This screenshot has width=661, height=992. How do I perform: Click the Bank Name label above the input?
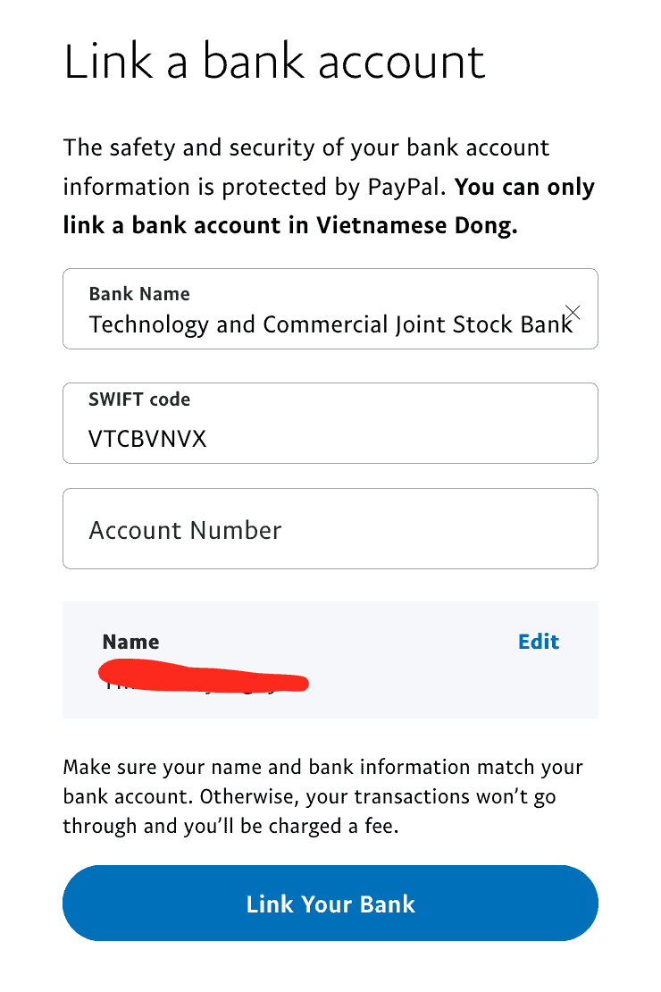(x=139, y=293)
